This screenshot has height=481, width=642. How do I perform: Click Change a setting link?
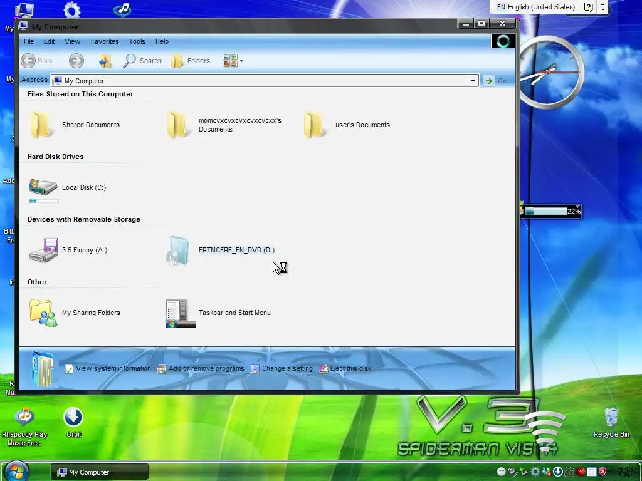click(x=282, y=368)
